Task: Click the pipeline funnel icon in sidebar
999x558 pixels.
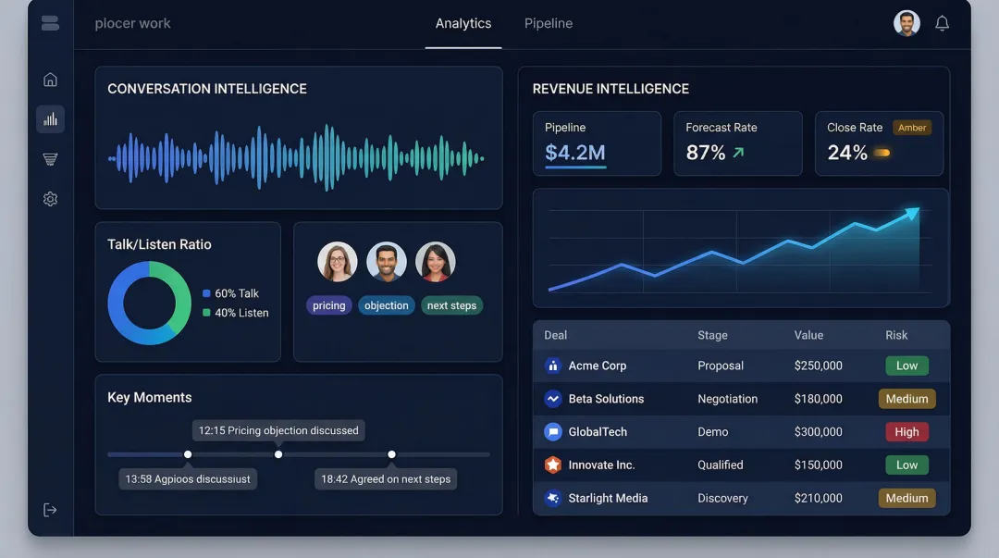Action: click(x=50, y=158)
